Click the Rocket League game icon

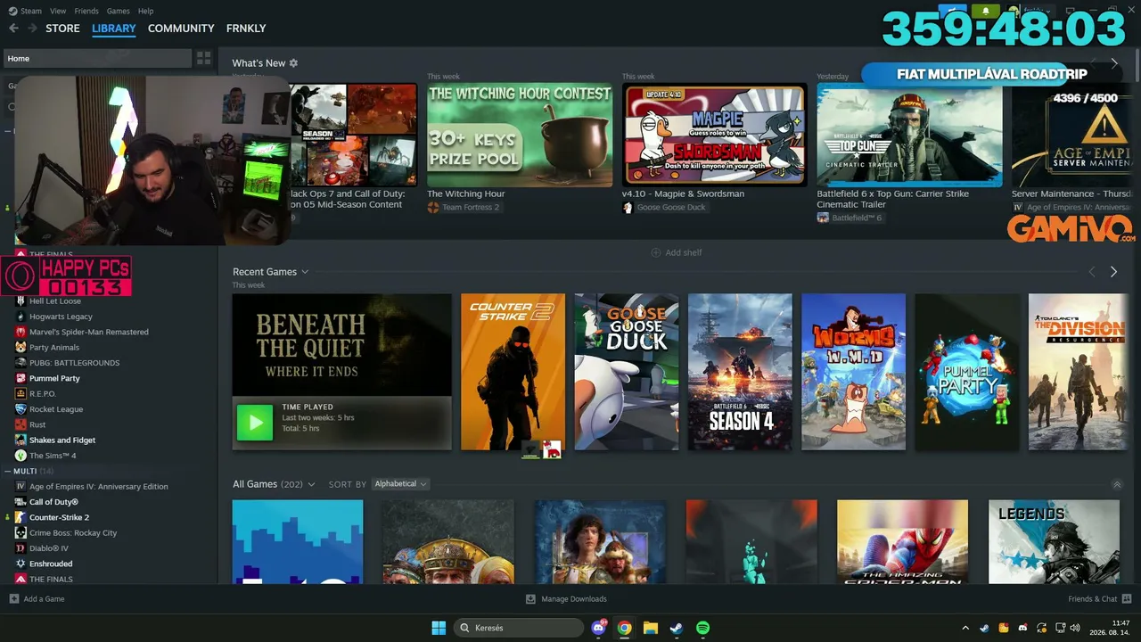click(21, 409)
